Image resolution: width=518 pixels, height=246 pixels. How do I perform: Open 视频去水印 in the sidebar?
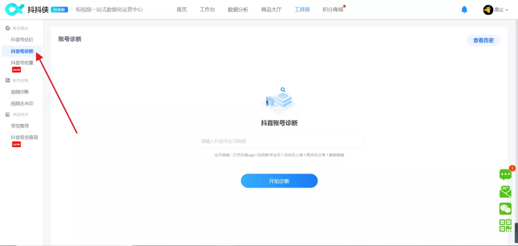(x=22, y=103)
